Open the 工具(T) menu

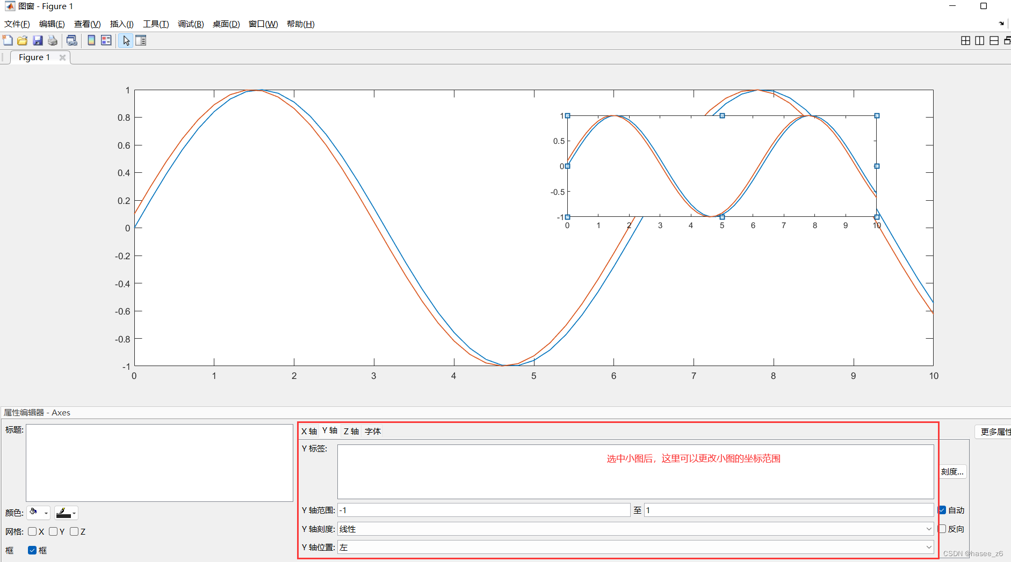156,24
